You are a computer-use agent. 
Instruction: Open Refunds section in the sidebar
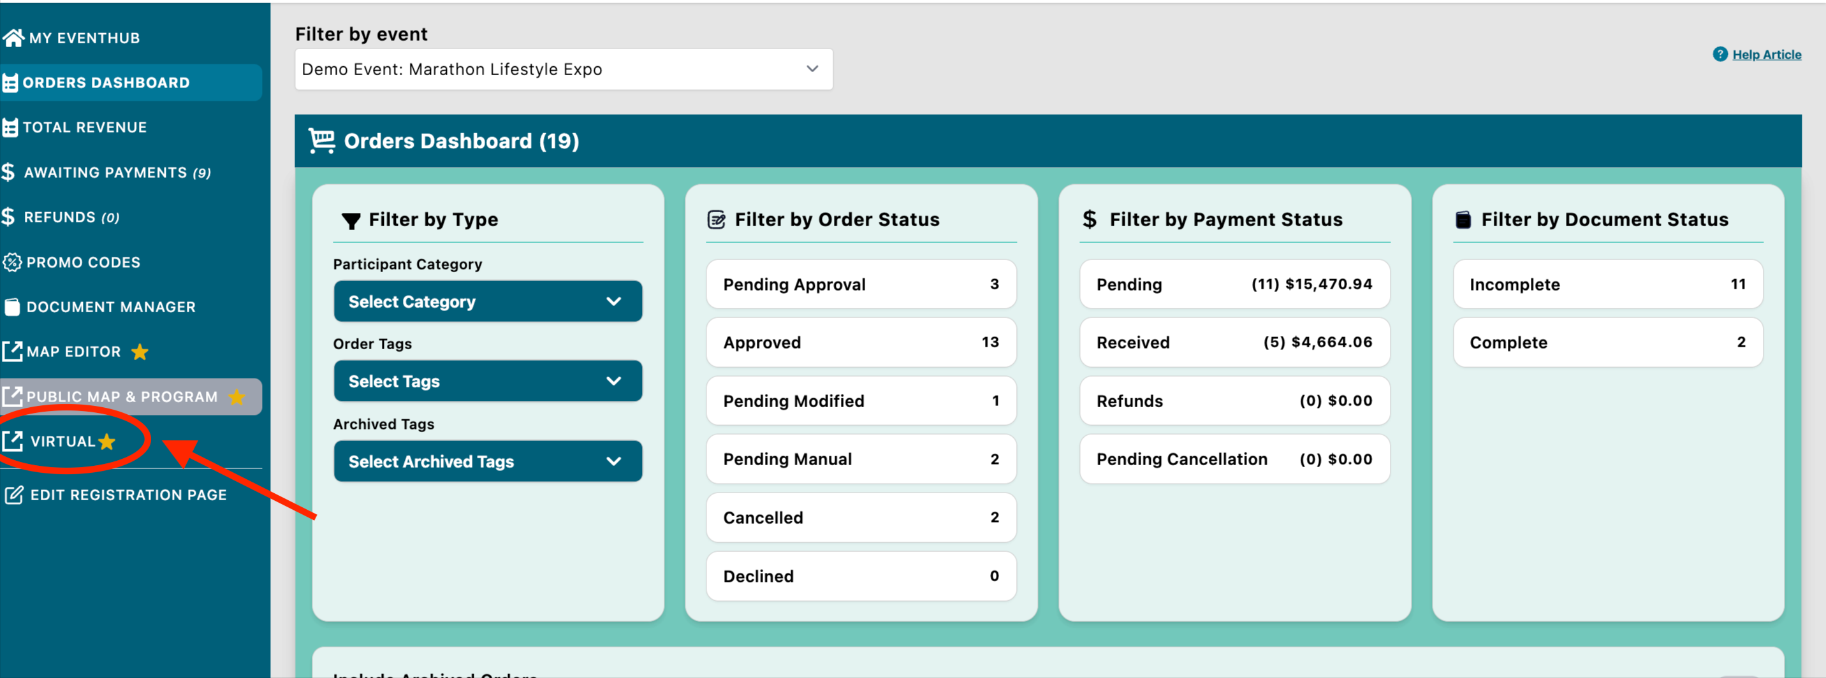coord(71,217)
